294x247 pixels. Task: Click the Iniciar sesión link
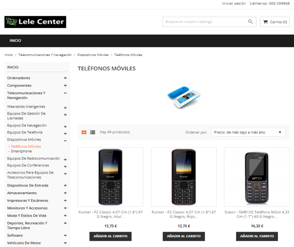pyautogui.click(x=234, y=3)
